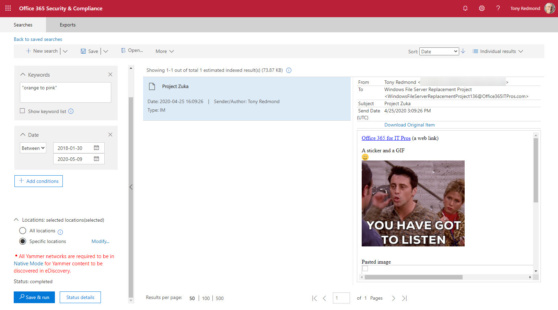Go to first results page
Image resolution: width=558 pixels, height=310 pixels.
click(314, 298)
